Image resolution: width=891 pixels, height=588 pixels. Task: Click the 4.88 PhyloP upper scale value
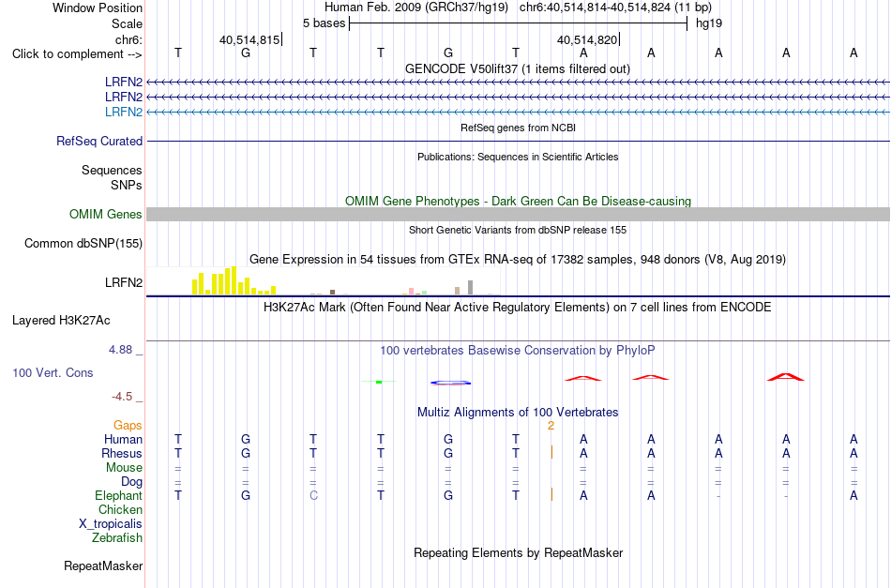coord(120,350)
